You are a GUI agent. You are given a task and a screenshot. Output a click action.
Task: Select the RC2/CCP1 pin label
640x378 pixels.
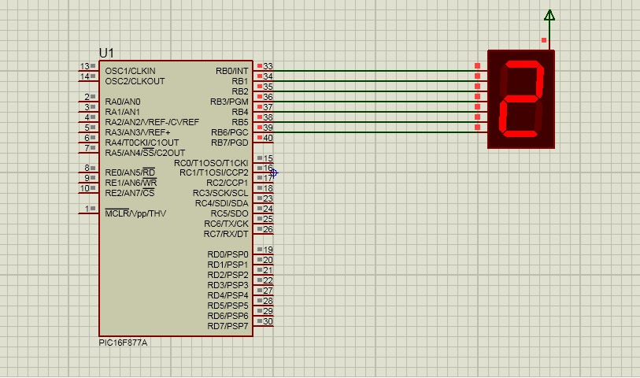pos(227,183)
